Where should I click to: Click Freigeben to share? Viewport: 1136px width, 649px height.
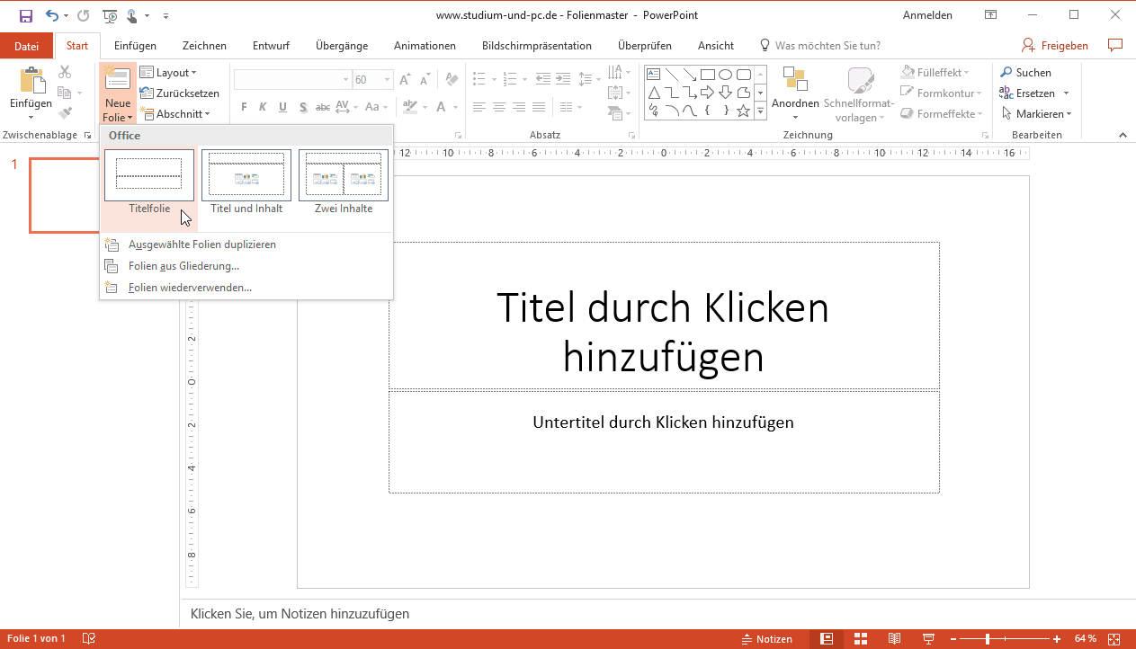pyautogui.click(x=1055, y=46)
